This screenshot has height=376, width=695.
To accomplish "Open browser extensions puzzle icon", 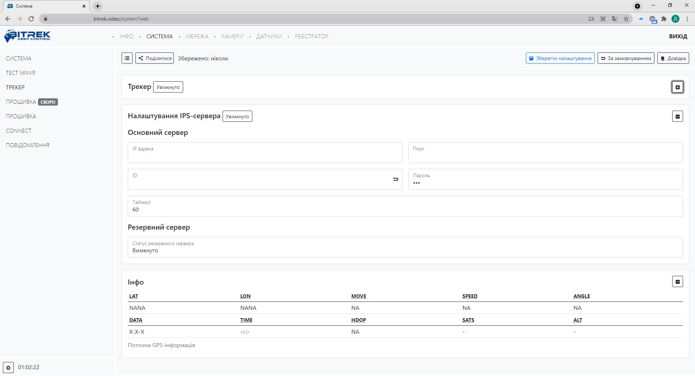I will pos(664,19).
